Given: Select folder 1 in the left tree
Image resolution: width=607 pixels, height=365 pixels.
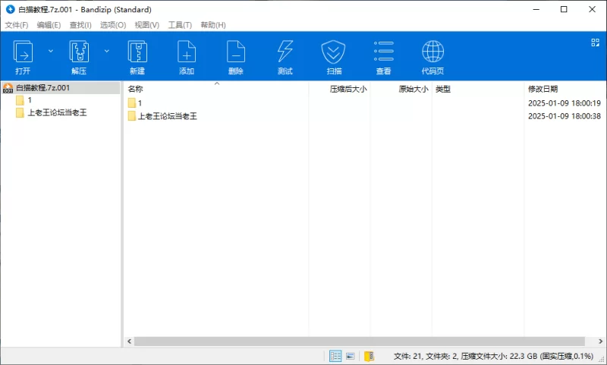Looking at the screenshot, I should point(24,100).
